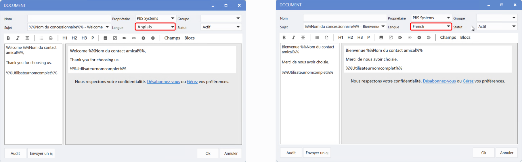Insert a video in the French document
Screen dimensions: 522x162
[x=400, y=38]
